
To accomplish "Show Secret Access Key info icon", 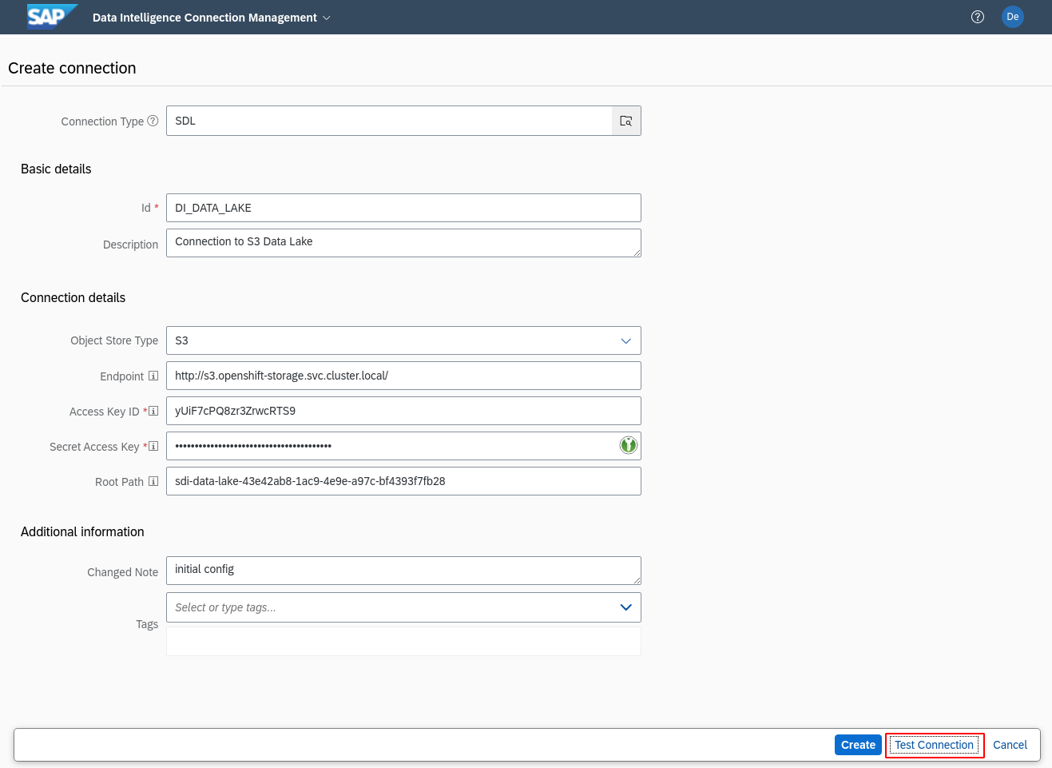I will (x=153, y=446).
